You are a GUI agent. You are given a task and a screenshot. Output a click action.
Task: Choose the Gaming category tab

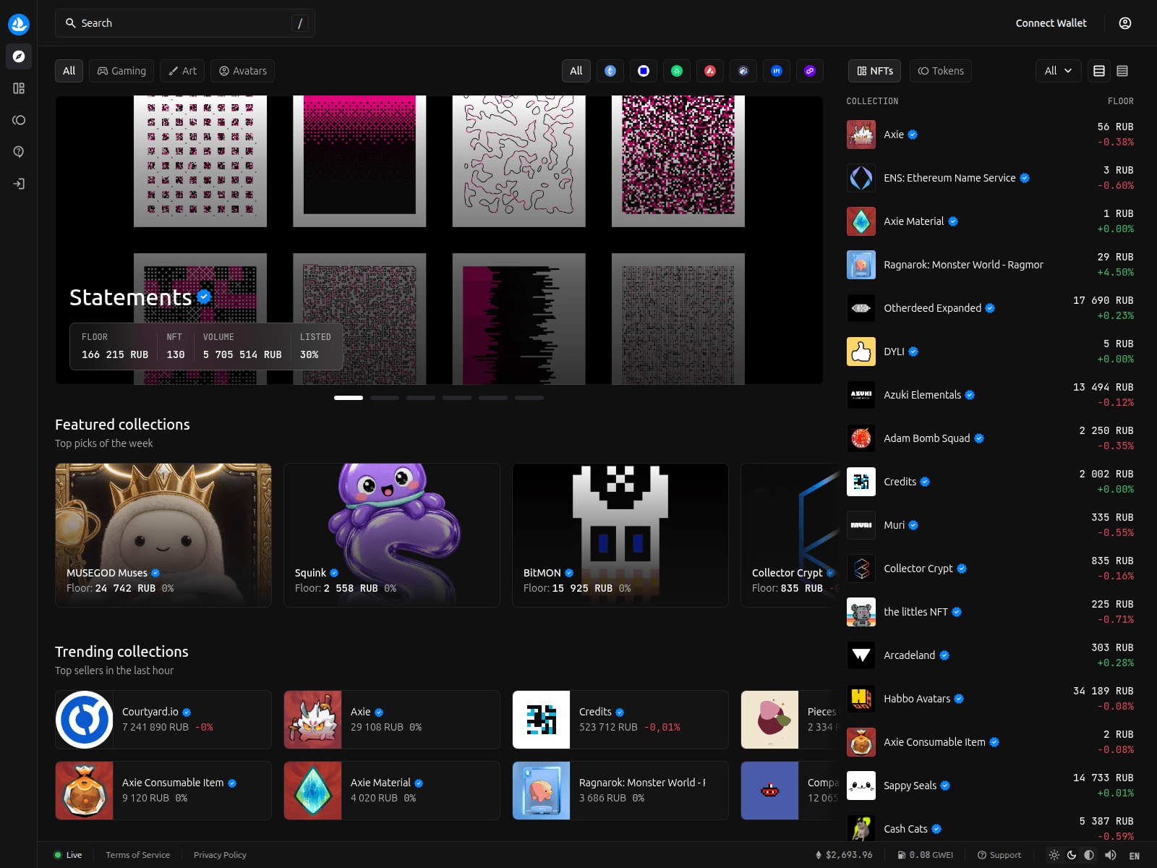coord(121,71)
